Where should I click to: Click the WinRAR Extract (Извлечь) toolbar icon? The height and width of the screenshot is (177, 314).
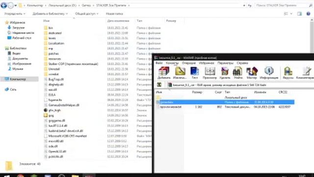coord(180,73)
